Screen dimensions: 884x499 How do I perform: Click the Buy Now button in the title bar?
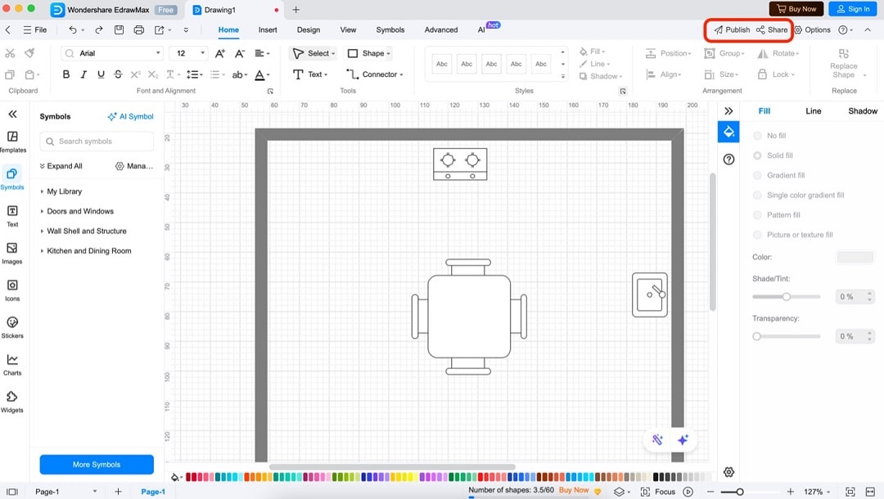point(796,9)
